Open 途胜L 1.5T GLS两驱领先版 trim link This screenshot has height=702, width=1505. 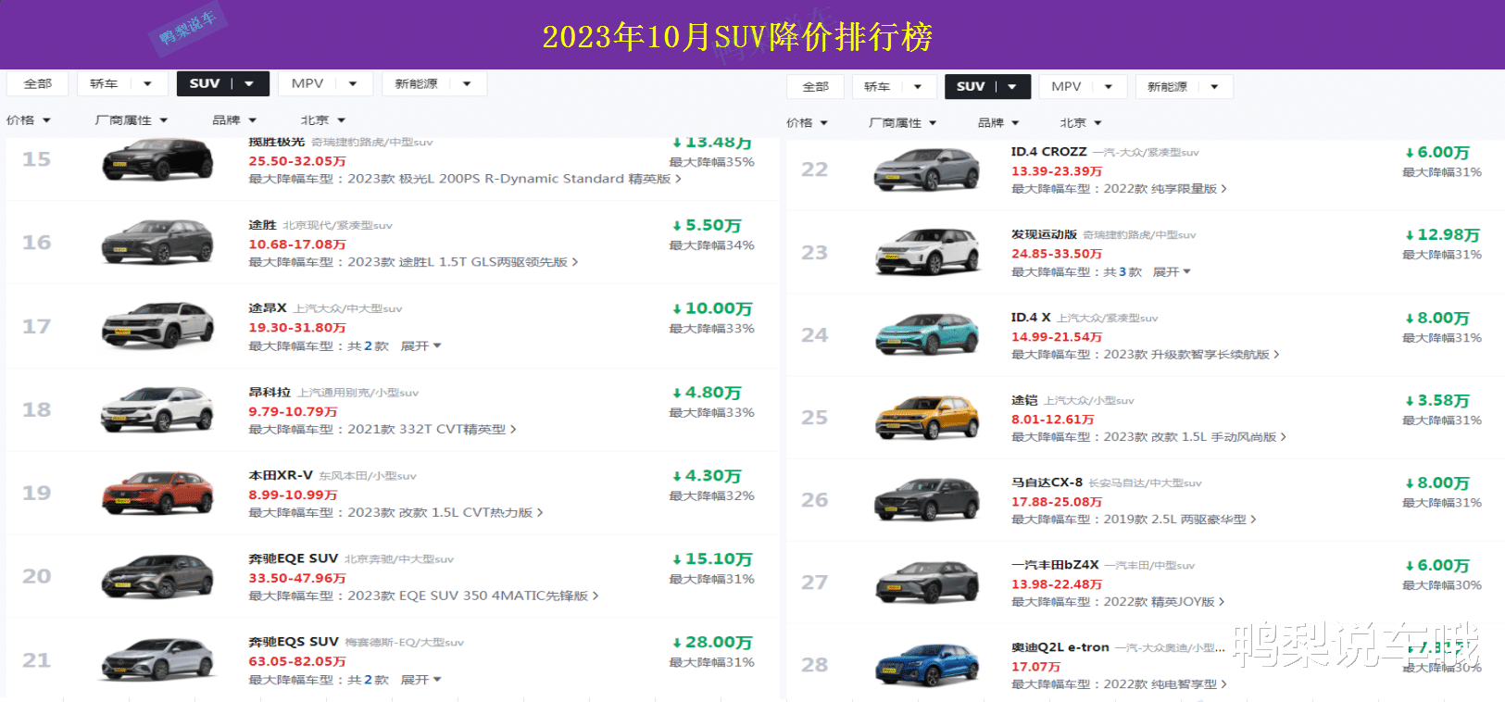(x=463, y=262)
